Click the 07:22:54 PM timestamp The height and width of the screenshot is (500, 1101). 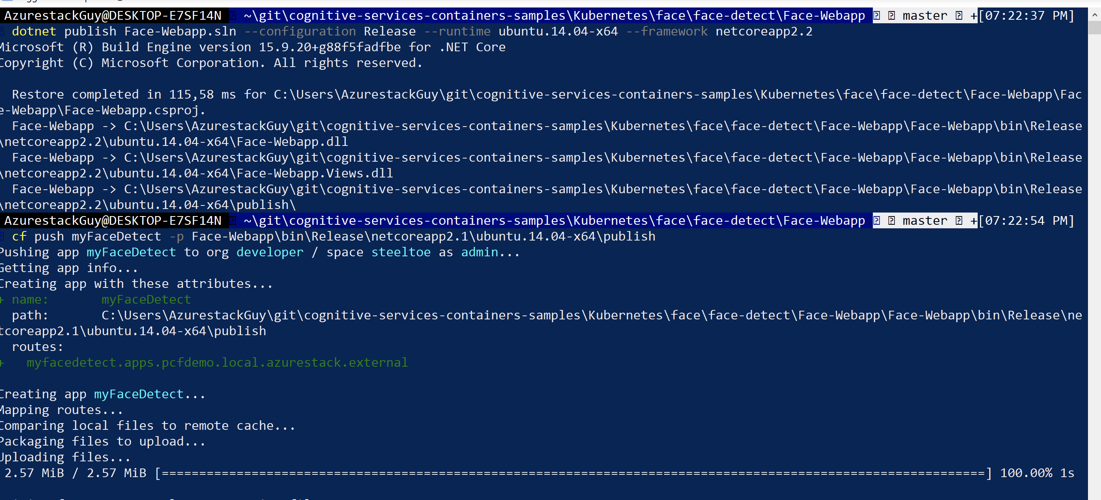point(1026,221)
